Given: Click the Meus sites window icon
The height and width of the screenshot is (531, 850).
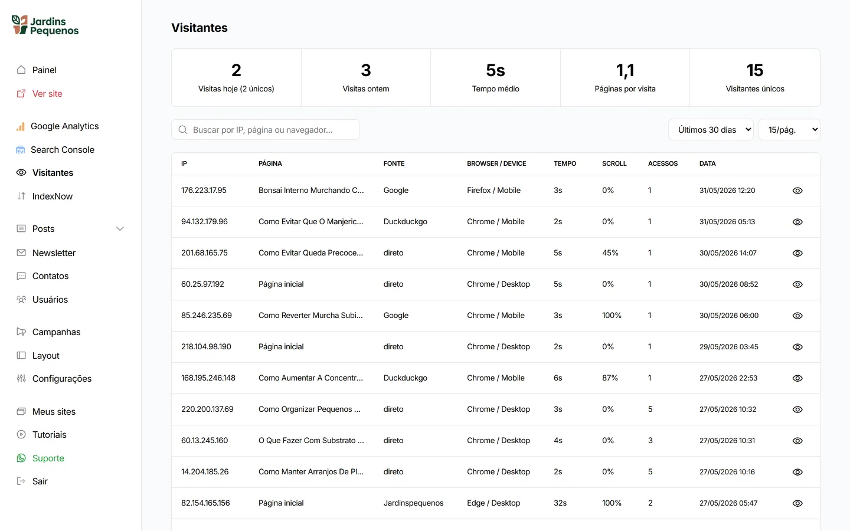Looking at the screenshot, I should pyautogui.click(x=21, y=411).
